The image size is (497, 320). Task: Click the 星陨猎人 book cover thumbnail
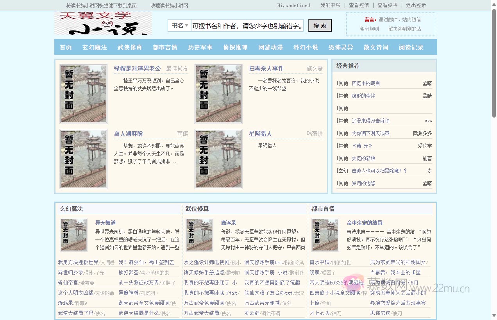coord(218,159)
